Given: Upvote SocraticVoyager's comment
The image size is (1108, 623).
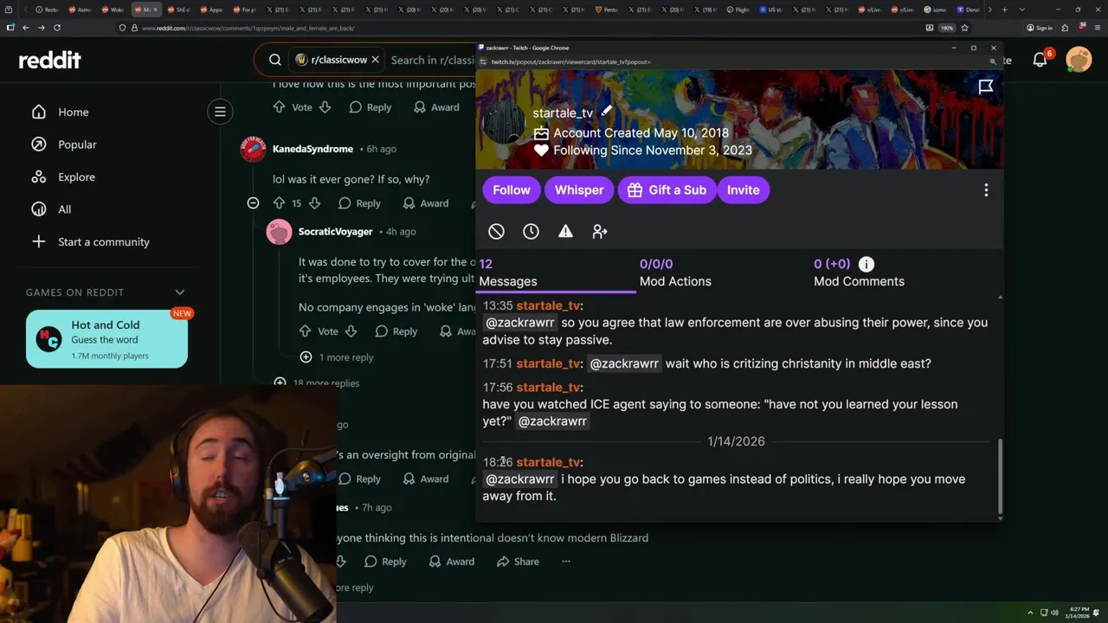Looking at the screenshot, I should click(305, 331).
